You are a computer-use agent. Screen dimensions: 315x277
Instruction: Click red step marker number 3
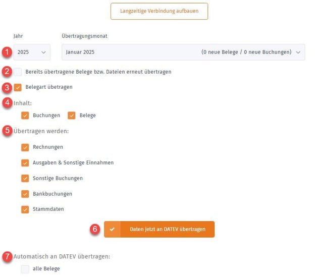point(7,87)
